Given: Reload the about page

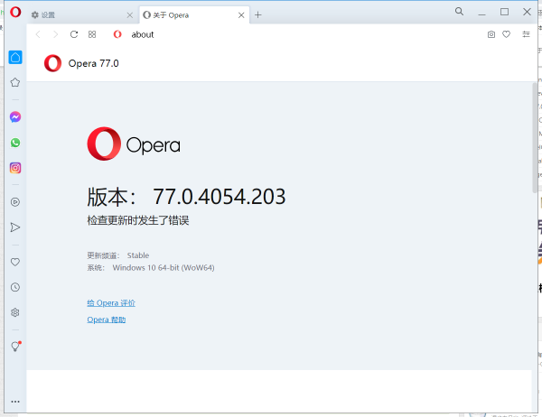Looking at the screenshot, I should (74, 34).
